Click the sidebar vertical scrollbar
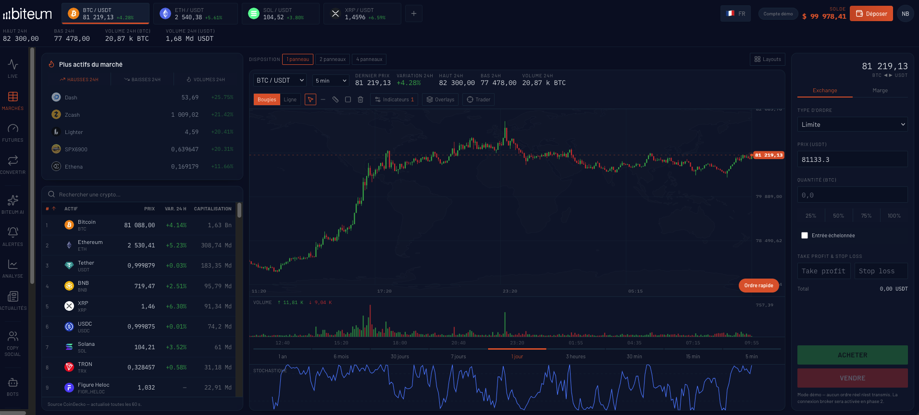This screenshot has height=415, width=919. point(32,166)
